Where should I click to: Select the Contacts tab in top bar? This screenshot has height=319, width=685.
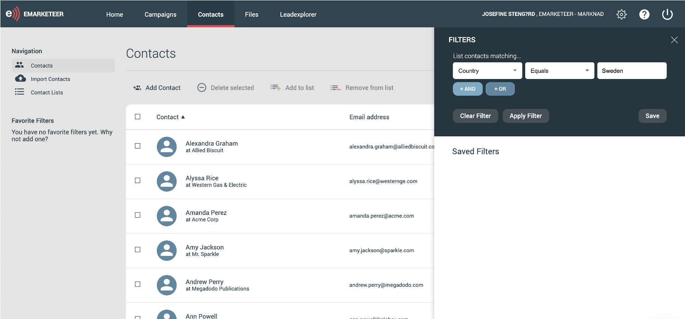click(210, 14)
